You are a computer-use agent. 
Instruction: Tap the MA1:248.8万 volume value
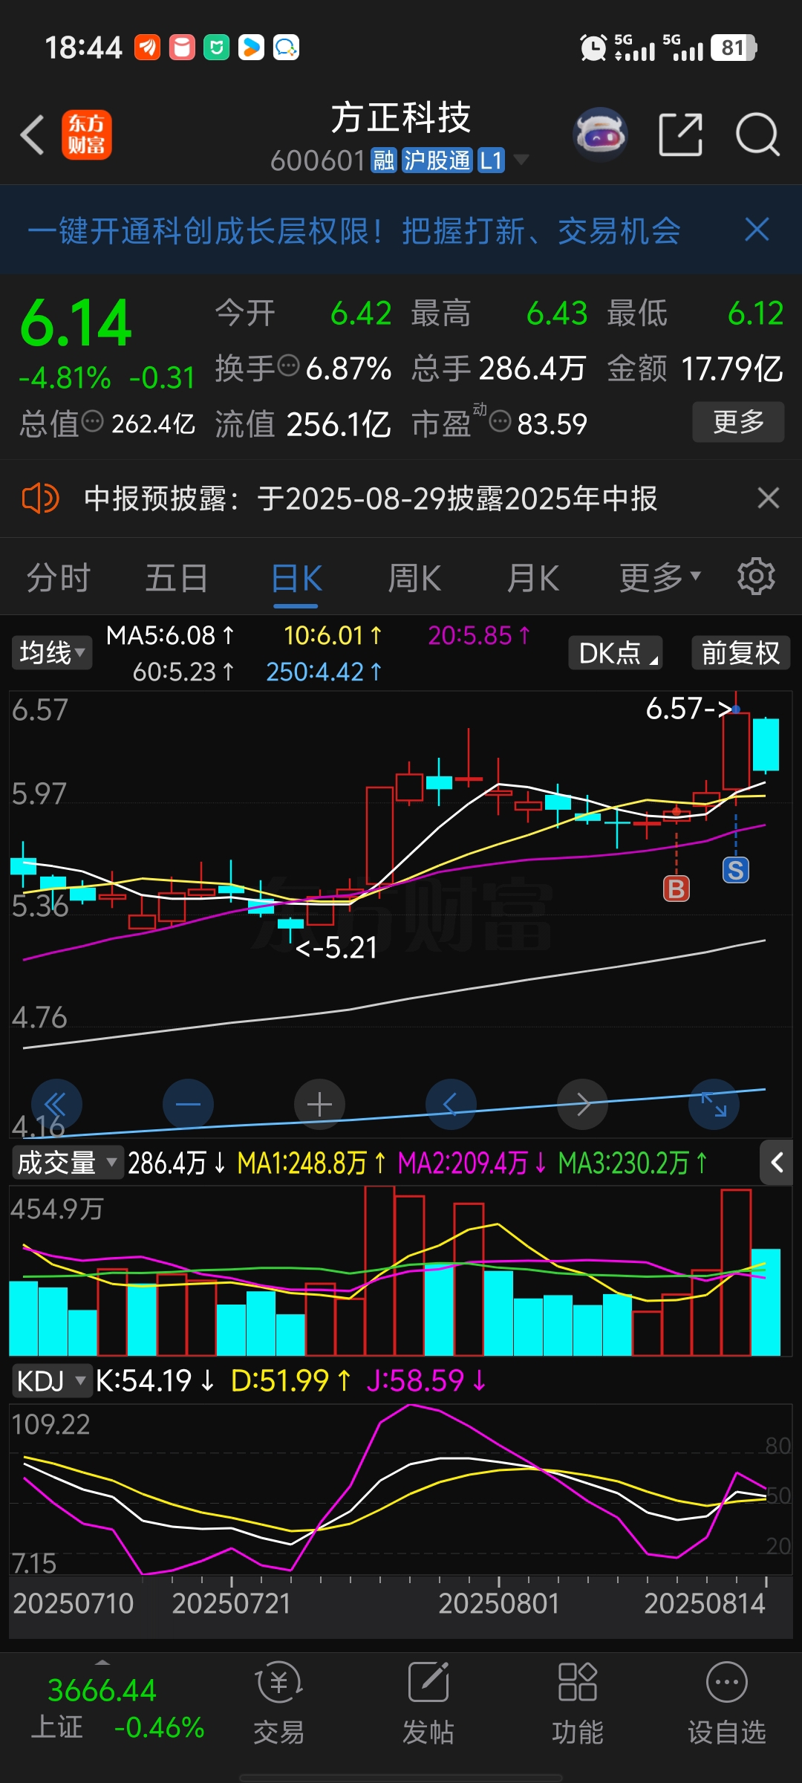311,1163
